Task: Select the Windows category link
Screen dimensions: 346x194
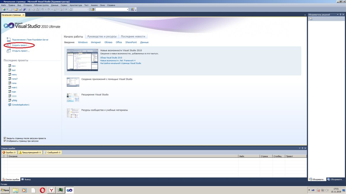Action: [83, 42]
